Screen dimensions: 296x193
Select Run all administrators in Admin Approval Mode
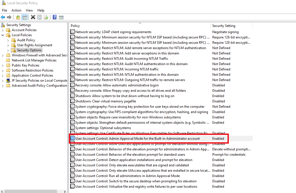tap(127, 176)
